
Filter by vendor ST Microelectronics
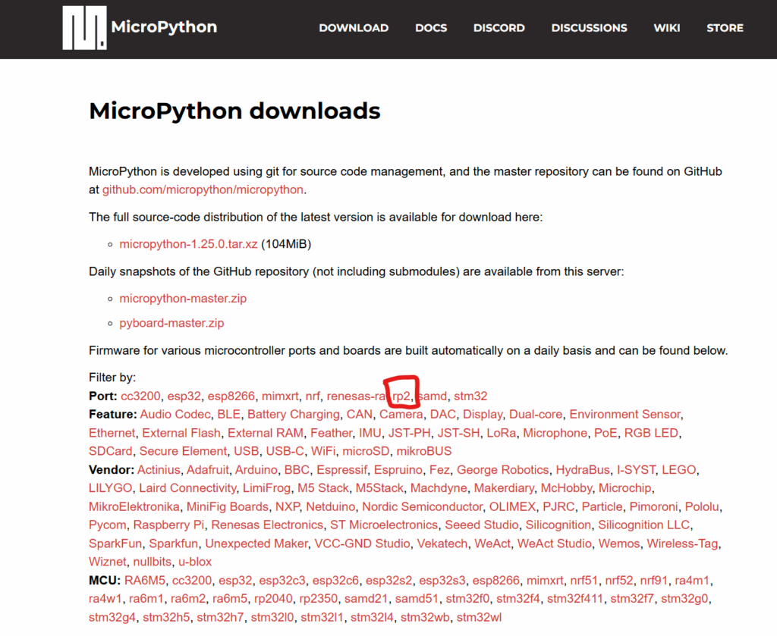tap(384, 525)
